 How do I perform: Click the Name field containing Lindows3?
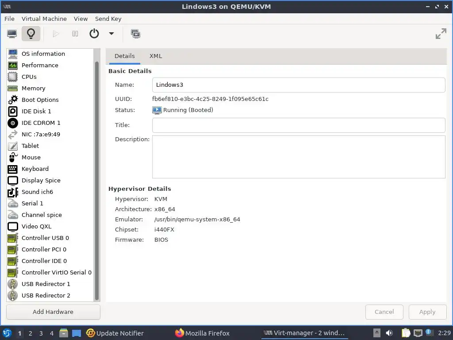pos(299,85)
